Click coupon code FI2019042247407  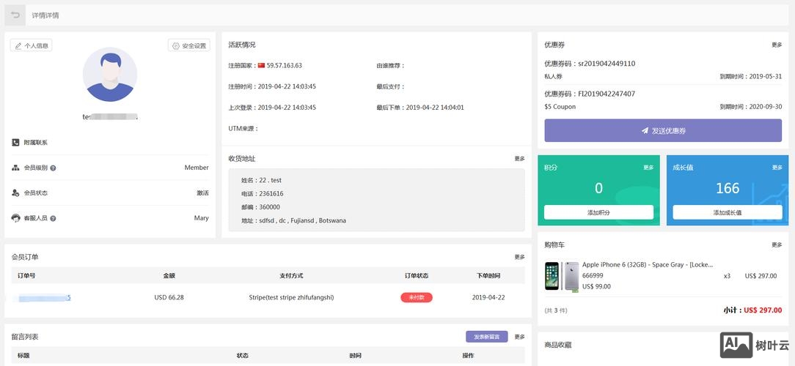pos(607,94)
